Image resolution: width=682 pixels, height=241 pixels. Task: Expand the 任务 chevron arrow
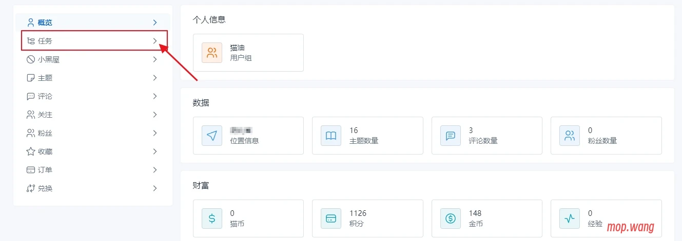pos(154,41)
